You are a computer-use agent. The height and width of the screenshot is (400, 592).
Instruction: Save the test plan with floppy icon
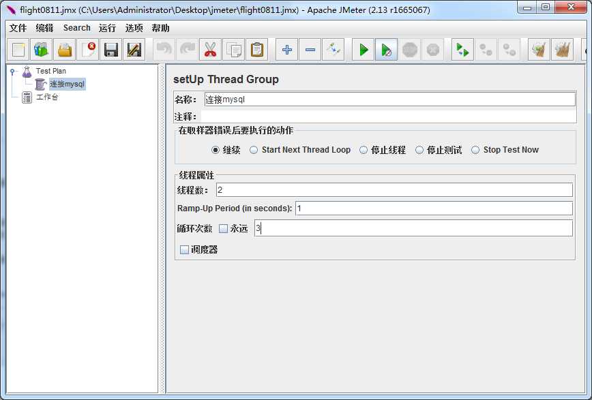pos(111,50)
